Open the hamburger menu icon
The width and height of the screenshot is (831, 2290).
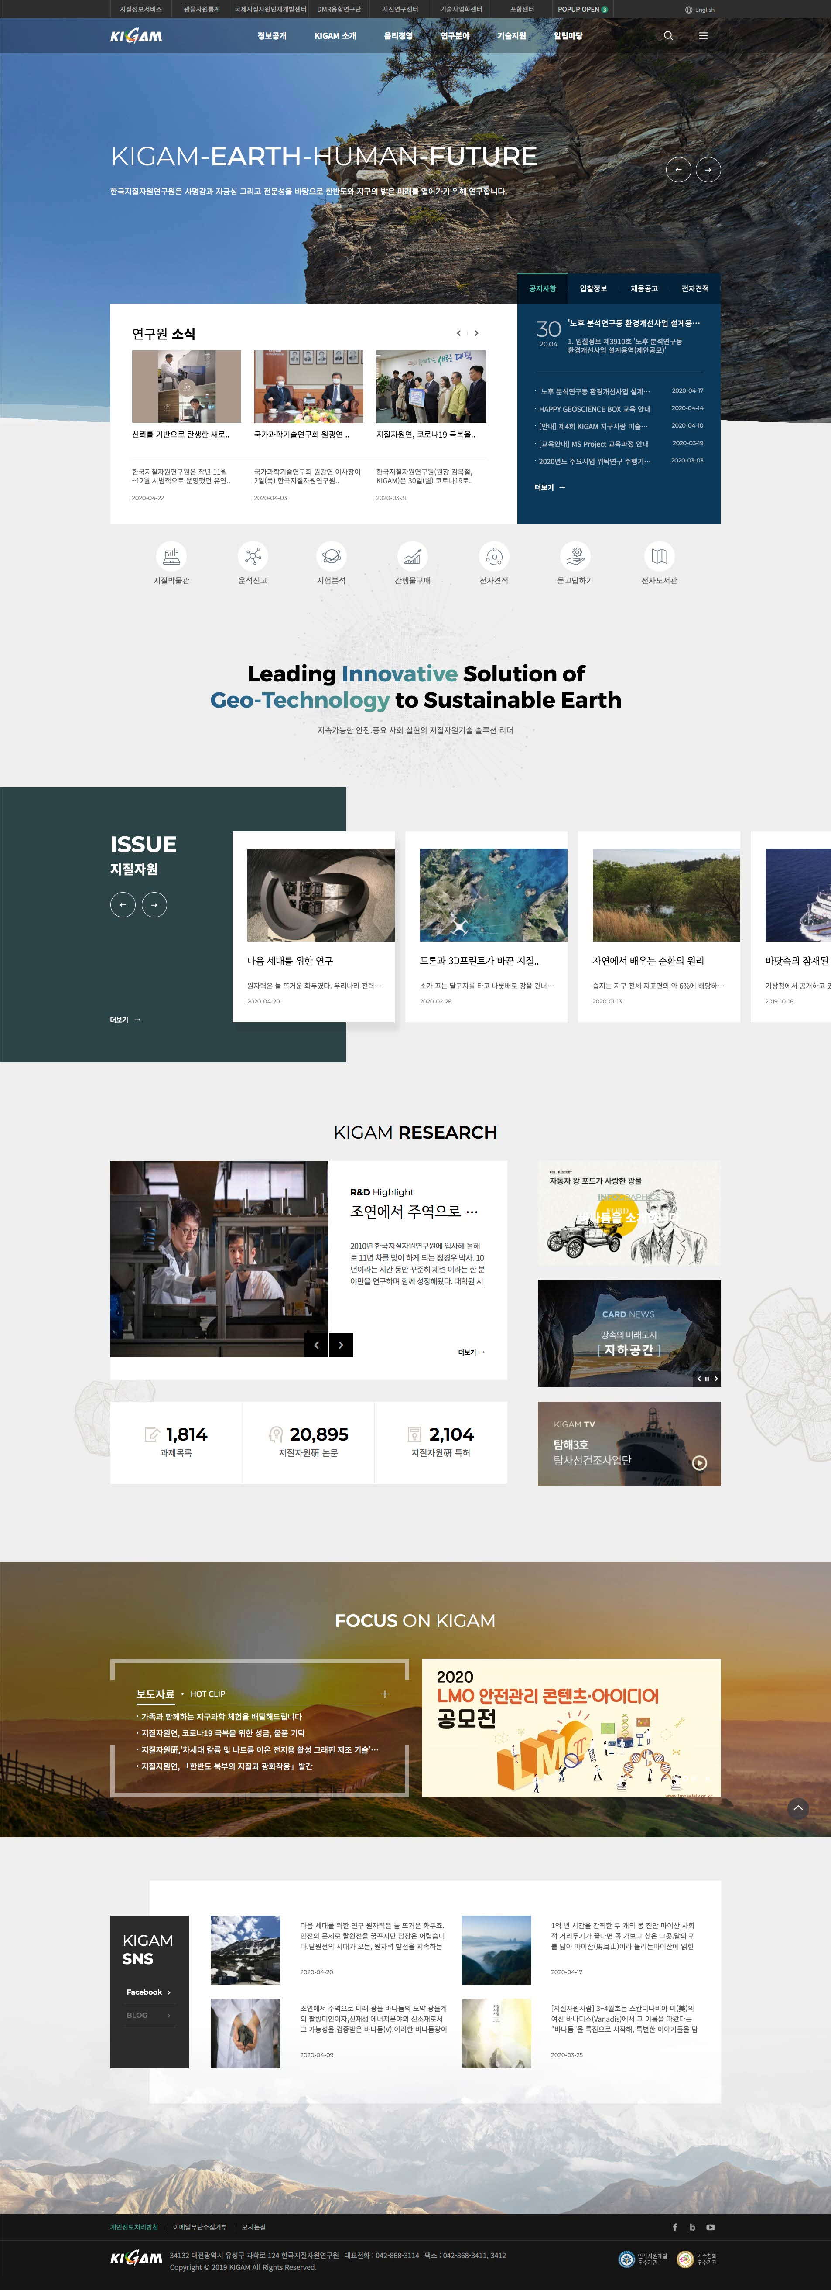(x=703, y=37)
